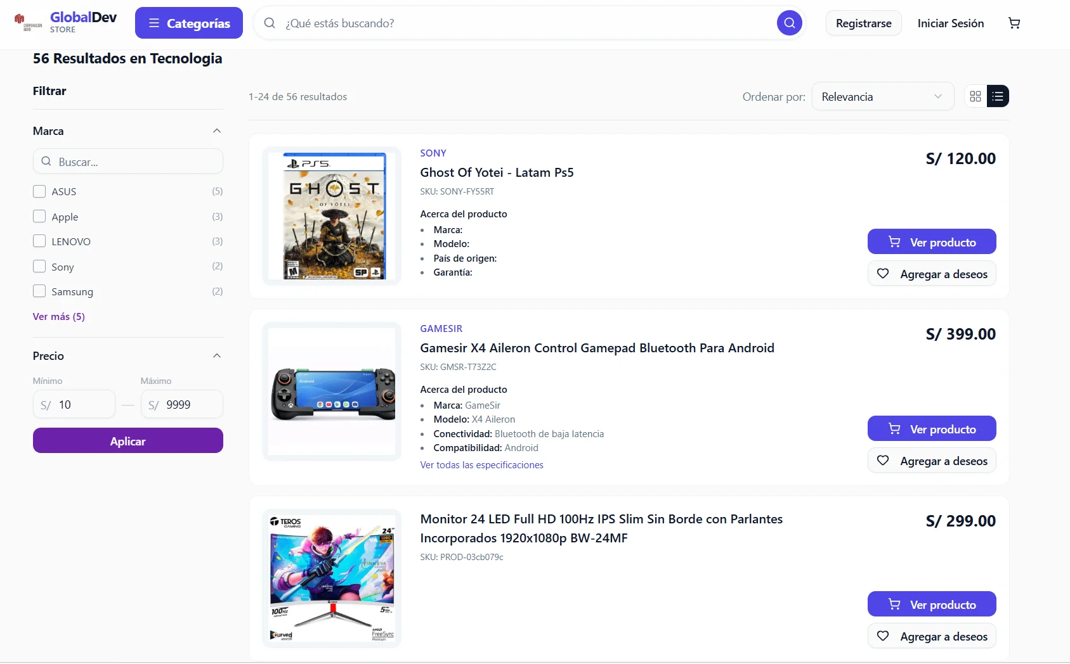The image size is (1070, 664).
Task: Switch to list view layout
Action: (997, 96)
